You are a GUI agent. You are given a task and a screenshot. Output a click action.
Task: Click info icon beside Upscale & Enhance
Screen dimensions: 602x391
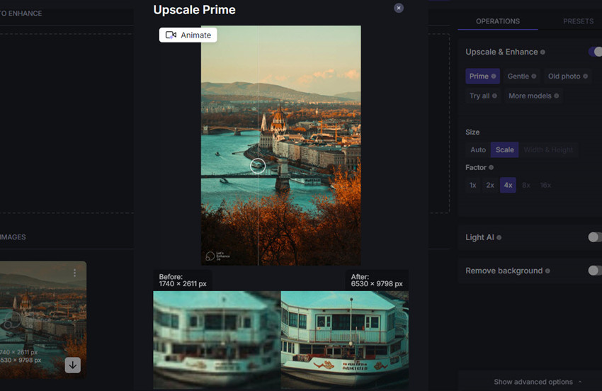pyautogui.click(x=543, y=52)
